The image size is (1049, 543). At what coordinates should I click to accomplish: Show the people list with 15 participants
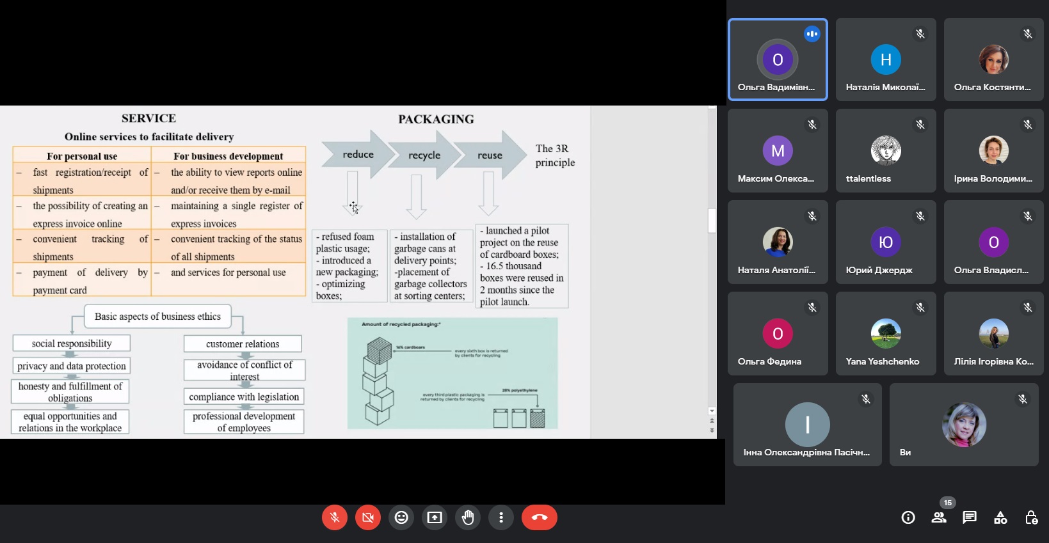(x=939, y=517)
